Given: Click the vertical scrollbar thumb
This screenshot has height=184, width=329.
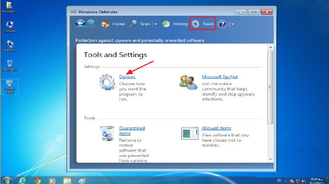Looking at the screenshot, I should click(270, 87).
